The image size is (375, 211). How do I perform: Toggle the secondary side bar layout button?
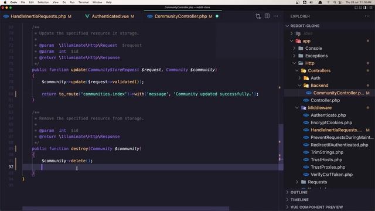coord(364,8)
